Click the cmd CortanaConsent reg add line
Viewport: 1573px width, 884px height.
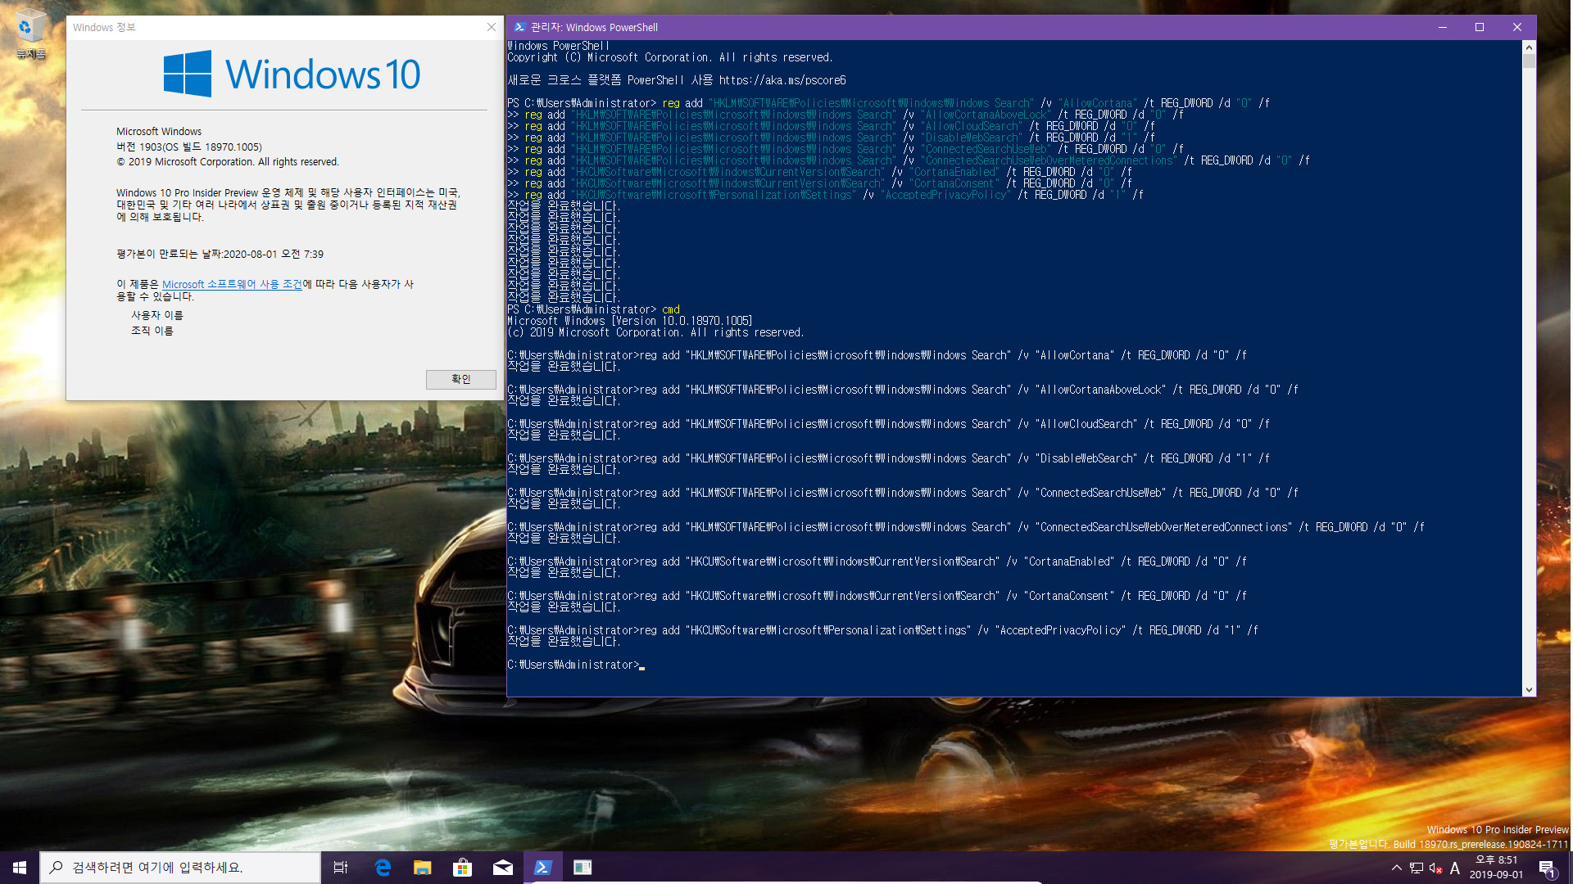point(877,596)
